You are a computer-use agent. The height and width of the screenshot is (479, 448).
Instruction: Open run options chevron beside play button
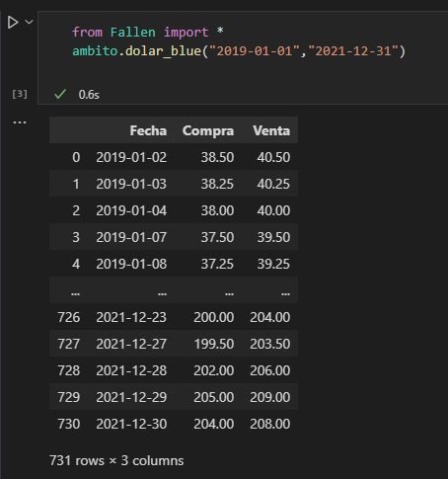pyautogui.click(x=30, y=22)
